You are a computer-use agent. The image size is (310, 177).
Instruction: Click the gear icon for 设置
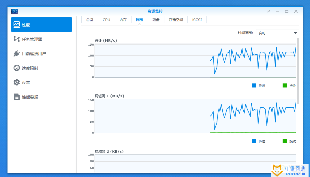[x=17, y=82]
